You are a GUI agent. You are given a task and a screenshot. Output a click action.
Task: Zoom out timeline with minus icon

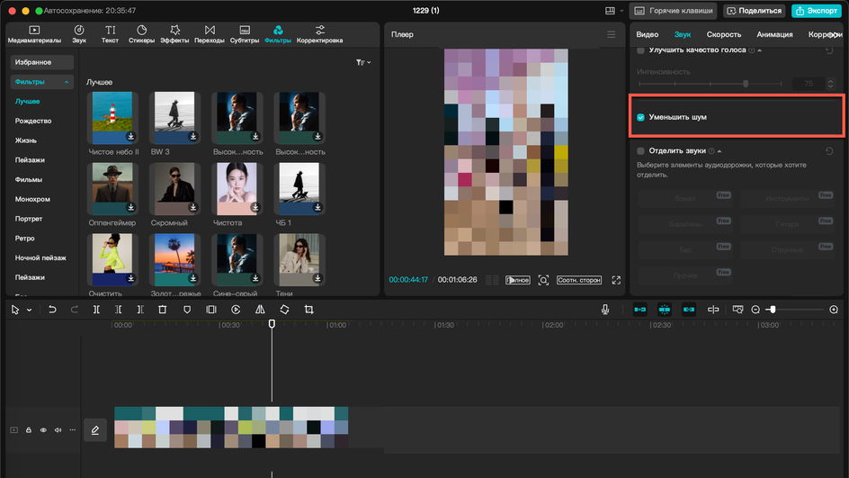click(x=755, y=310)
